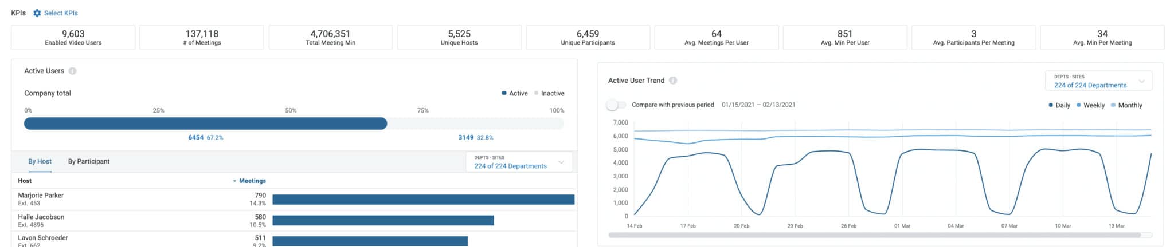This screenshot has width=1174, height=247.
Task: Click the Meetings column sort arrow
Action: (x=234, y=181)
